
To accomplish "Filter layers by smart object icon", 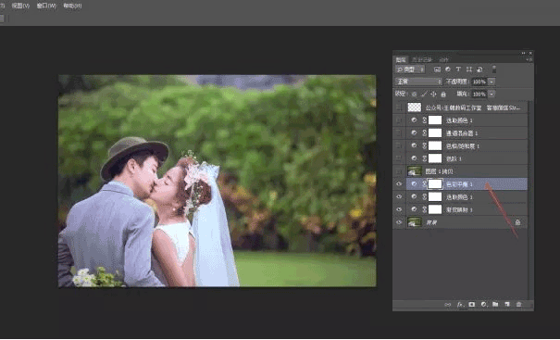I will point(479,69).
